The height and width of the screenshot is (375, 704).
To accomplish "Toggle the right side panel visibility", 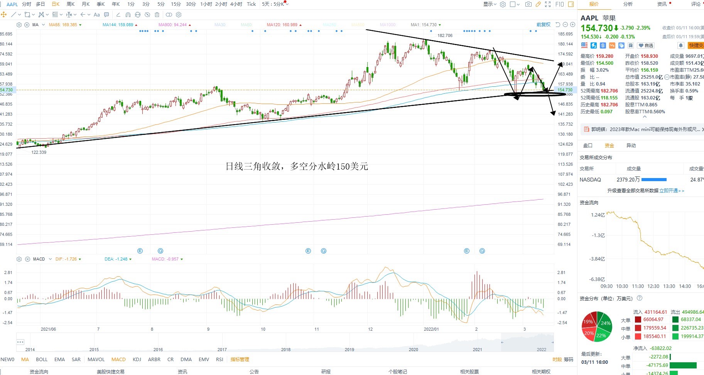I will click(571, 4).
